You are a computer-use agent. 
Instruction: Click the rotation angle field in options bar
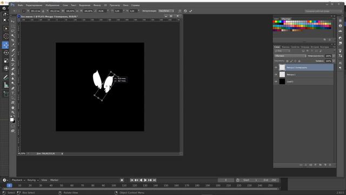pos(102,11)
